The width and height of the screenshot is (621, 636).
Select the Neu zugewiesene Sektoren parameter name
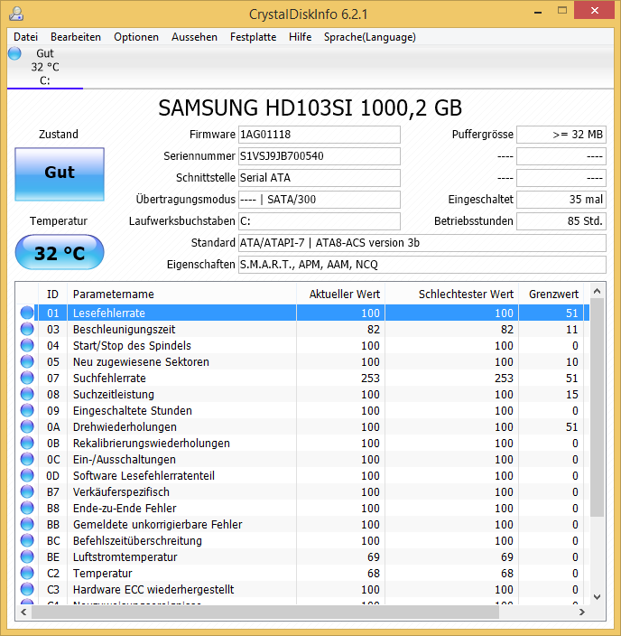tap(141, 361)
